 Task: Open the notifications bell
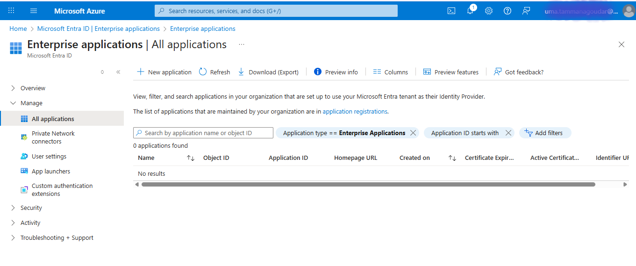(x=470, y=10)
